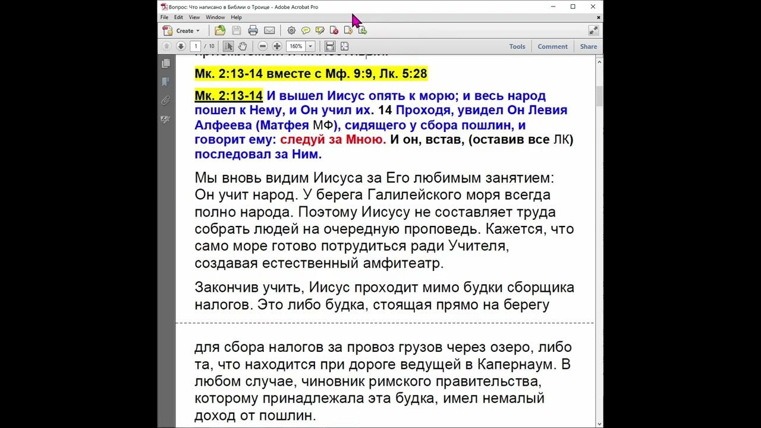This screenshot has height=428, width=761.
Task: Click the Open file folder icon
Action: pyautogui.click(x=220, y=30)
